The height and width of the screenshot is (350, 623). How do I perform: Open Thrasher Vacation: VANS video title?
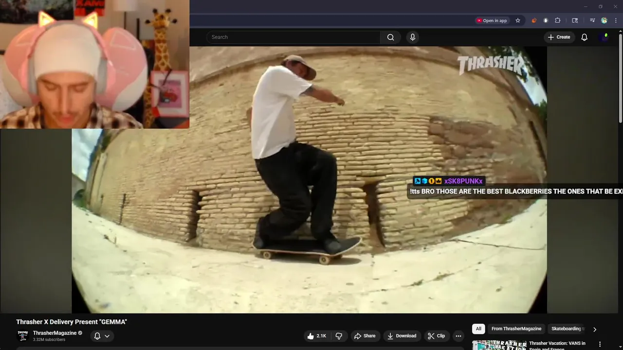pos(558,346)
